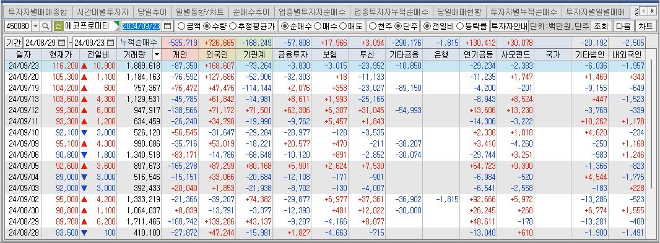Image resolution: width=660 pixels, height=243 pixels.
Task: Open the 업종별투자자순매수 tab
Action: point(312,12)
